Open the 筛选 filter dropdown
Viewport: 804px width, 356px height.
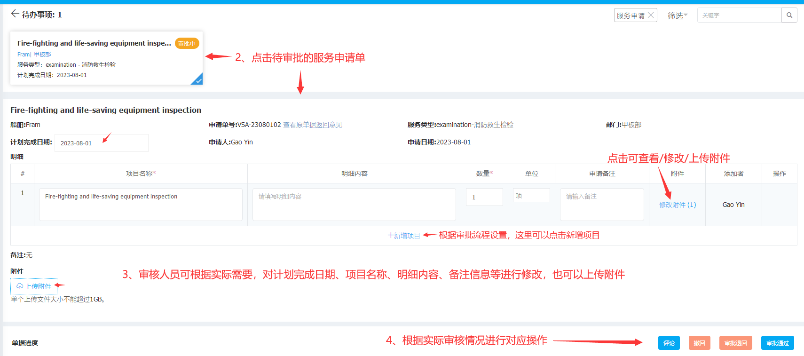[x=677, y=16]
